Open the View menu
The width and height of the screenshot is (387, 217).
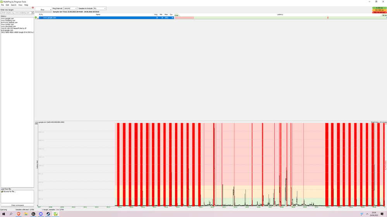20,5
